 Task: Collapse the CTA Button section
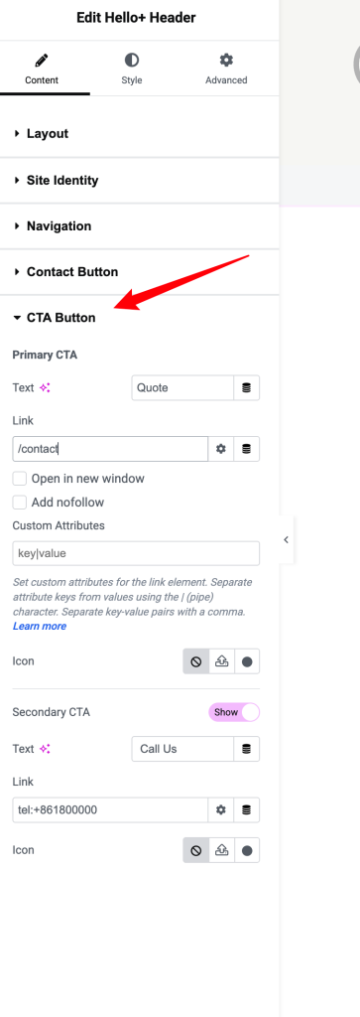pyautogui.click(x=139, y=317)
